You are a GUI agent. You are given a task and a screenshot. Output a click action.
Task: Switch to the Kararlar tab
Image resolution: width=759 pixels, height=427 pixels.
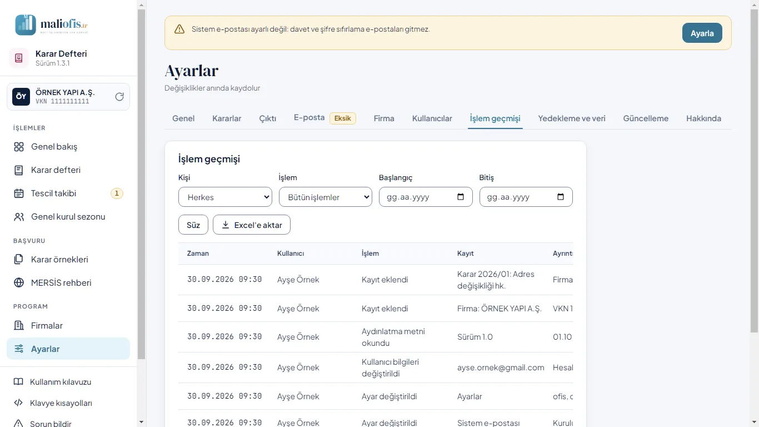(x=227, y=118)
